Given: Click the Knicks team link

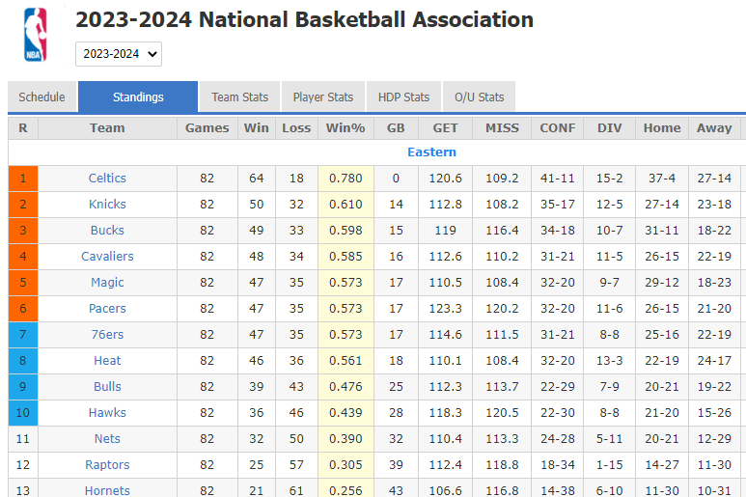Looking at the screenshot, I should click(107, 205).
